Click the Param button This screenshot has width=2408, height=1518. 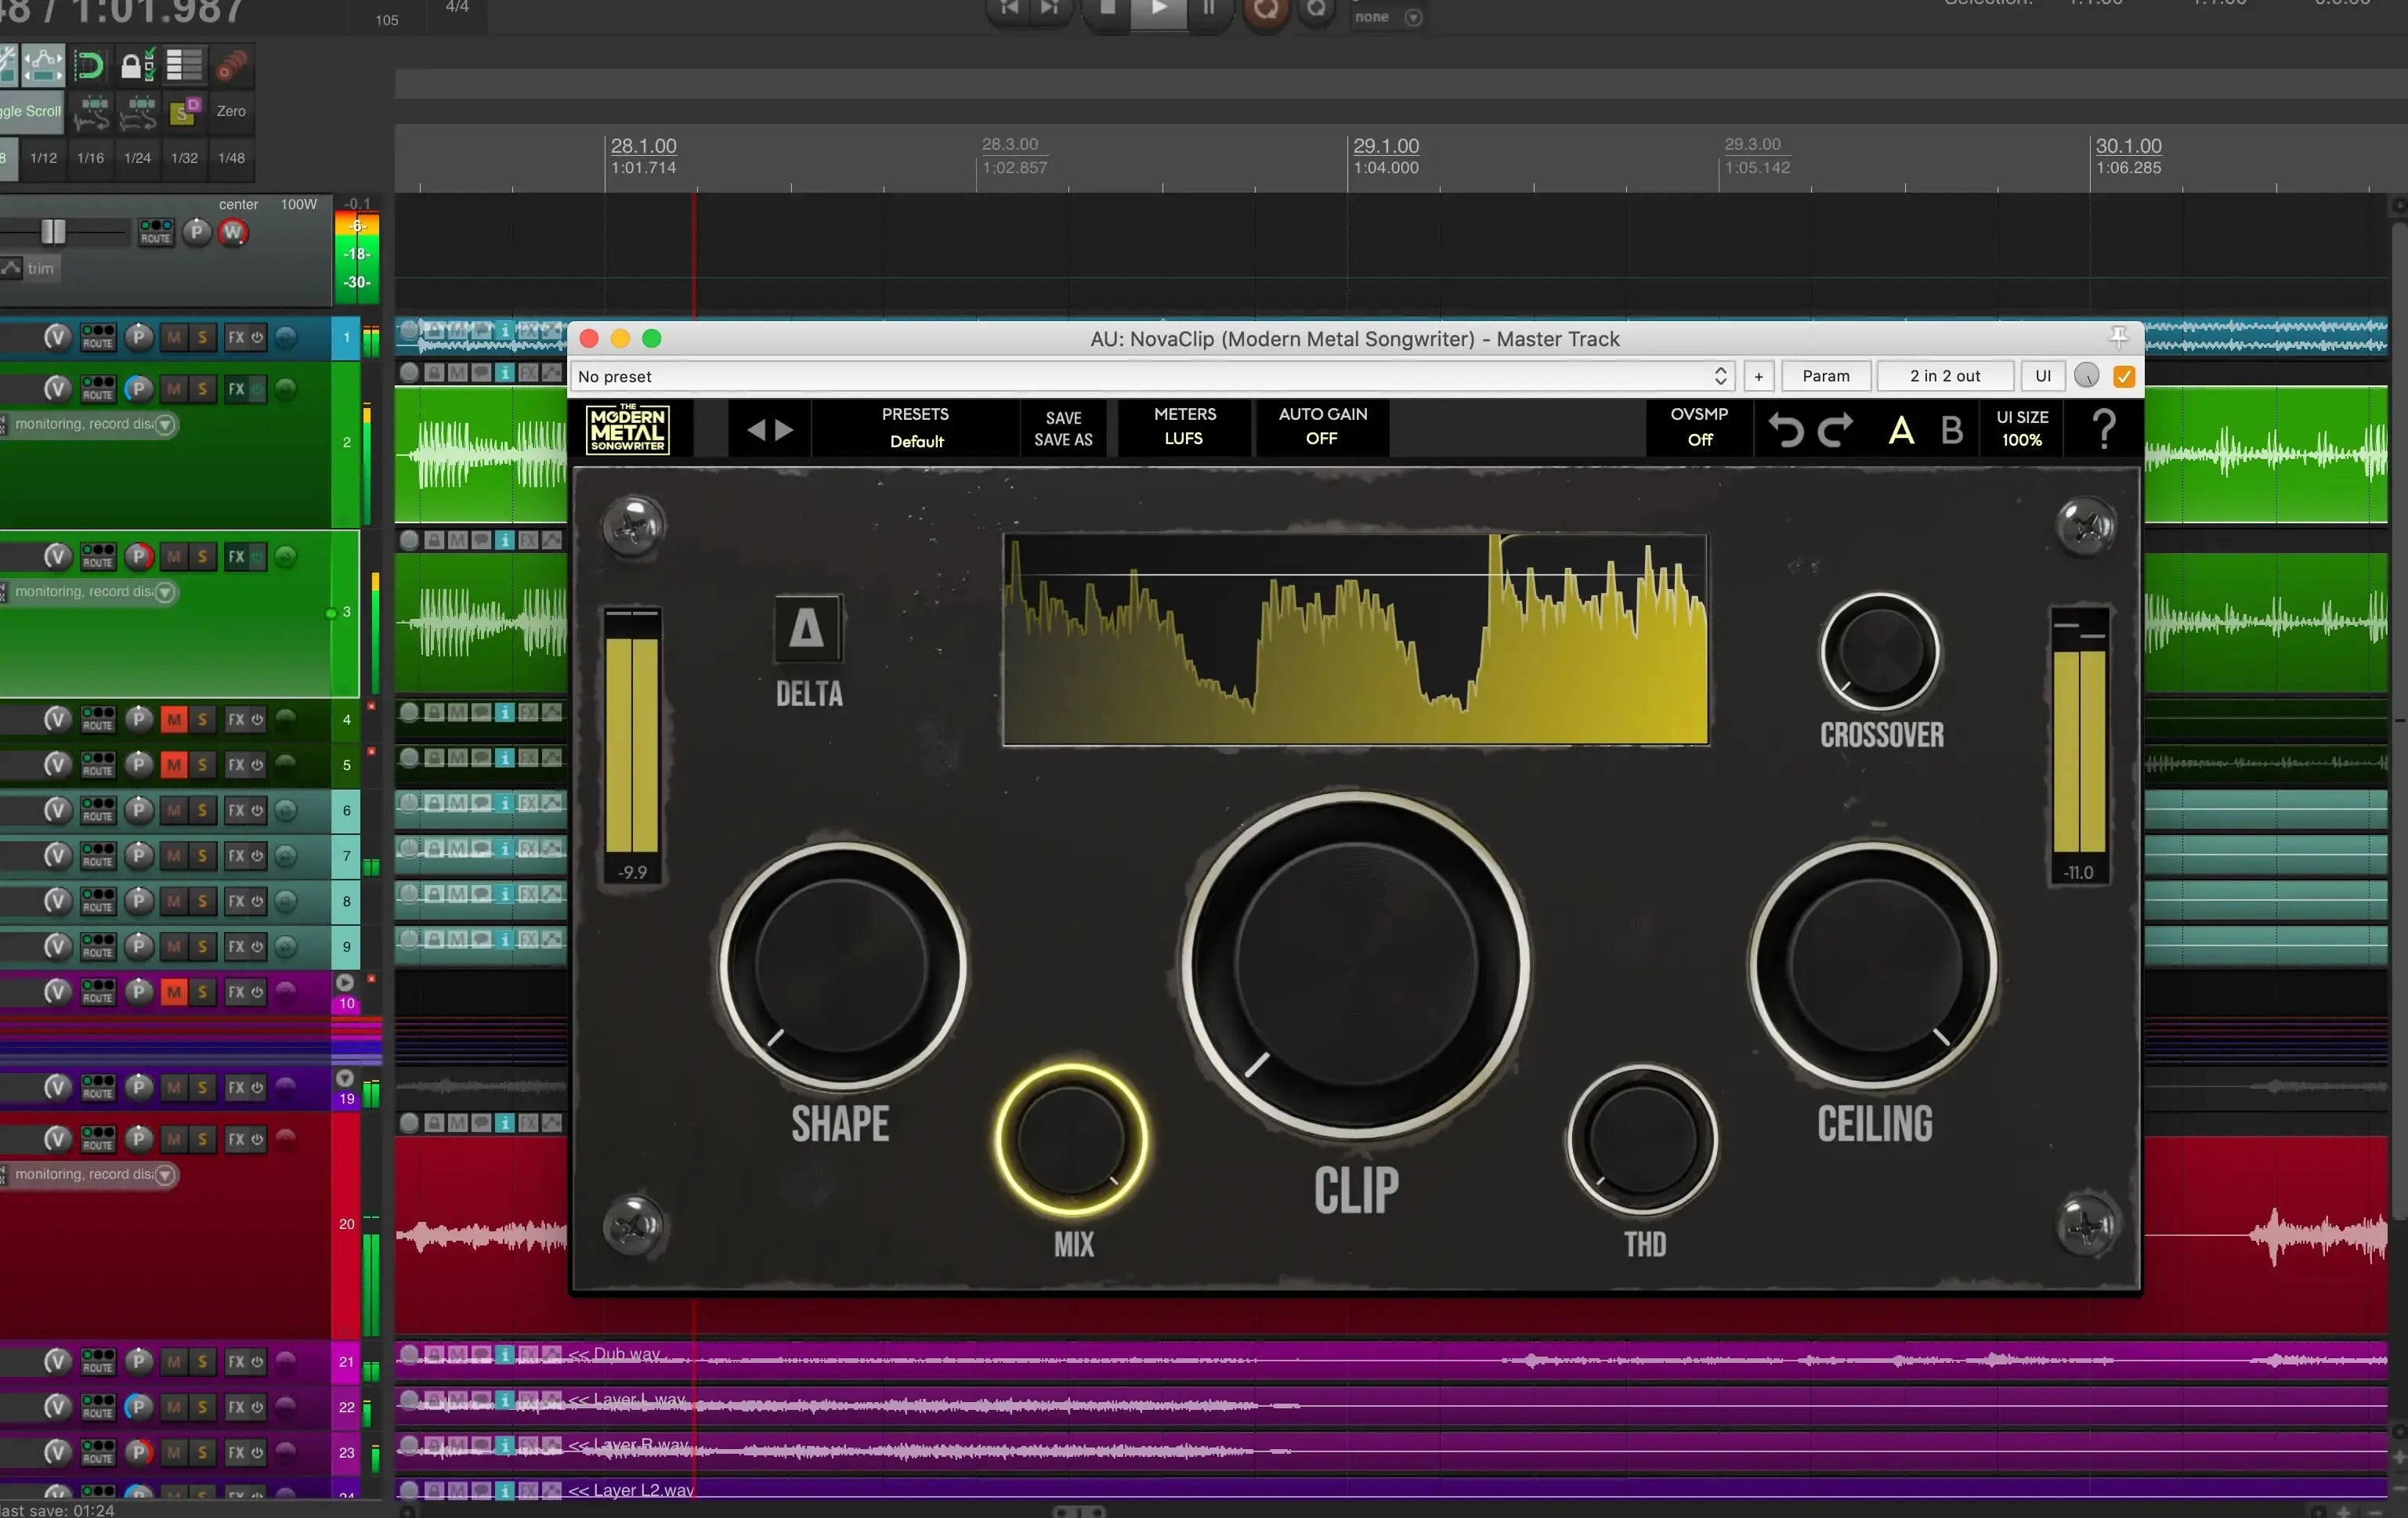point(1825,376)
